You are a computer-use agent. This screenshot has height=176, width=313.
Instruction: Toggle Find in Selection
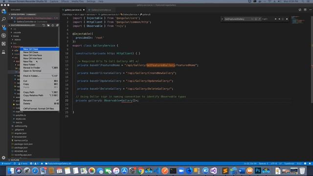(283, 19)
